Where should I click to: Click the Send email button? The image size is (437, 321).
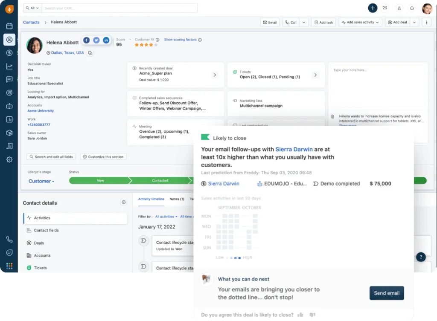[387, 293]
